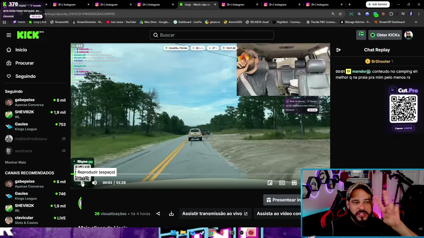
Task: Click Assista ao vídeo completo button
Action: (279, 214)
